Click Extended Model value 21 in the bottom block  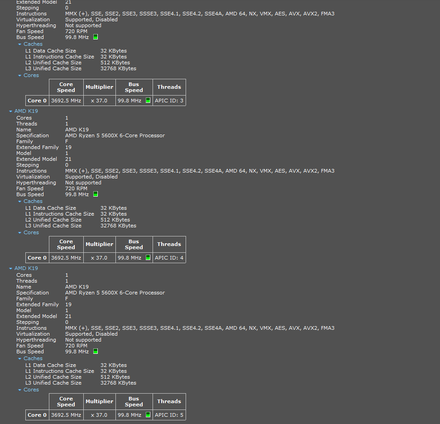(68, 317)
